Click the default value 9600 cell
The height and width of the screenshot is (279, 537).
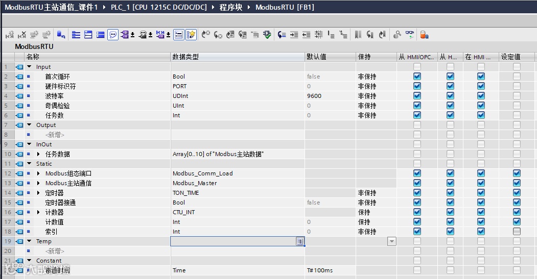point(330,96)
